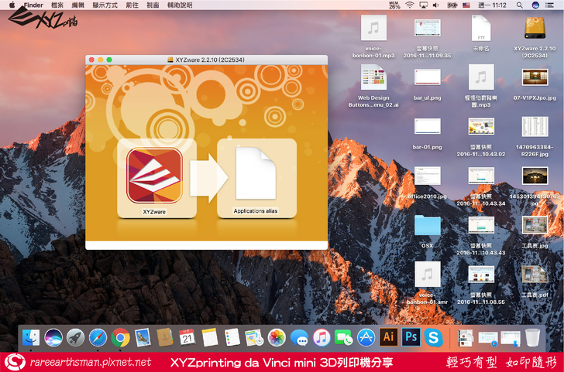Launch Photoshop from the dock

pos(411,337)
